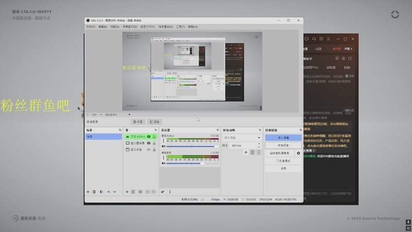Image resolution: width=412 pixels, height=232 pixels.
Task: Toggle lock on 窗口采集 source
Action: [x=154, y=150]
